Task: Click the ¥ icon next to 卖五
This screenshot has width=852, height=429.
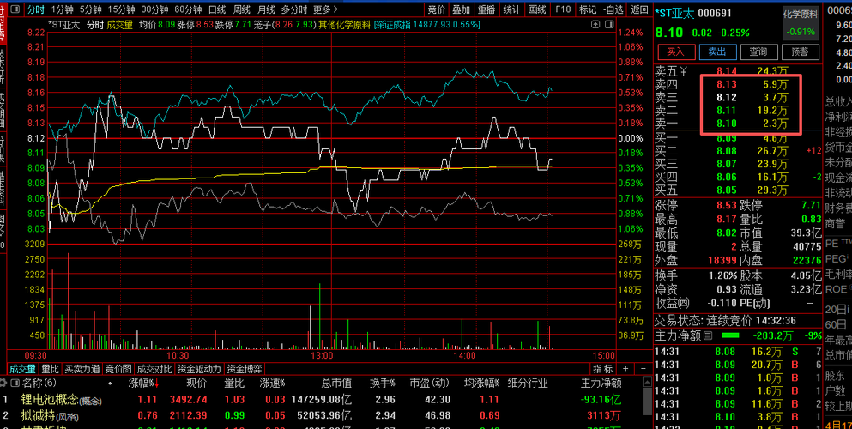Action: [684, 70]
